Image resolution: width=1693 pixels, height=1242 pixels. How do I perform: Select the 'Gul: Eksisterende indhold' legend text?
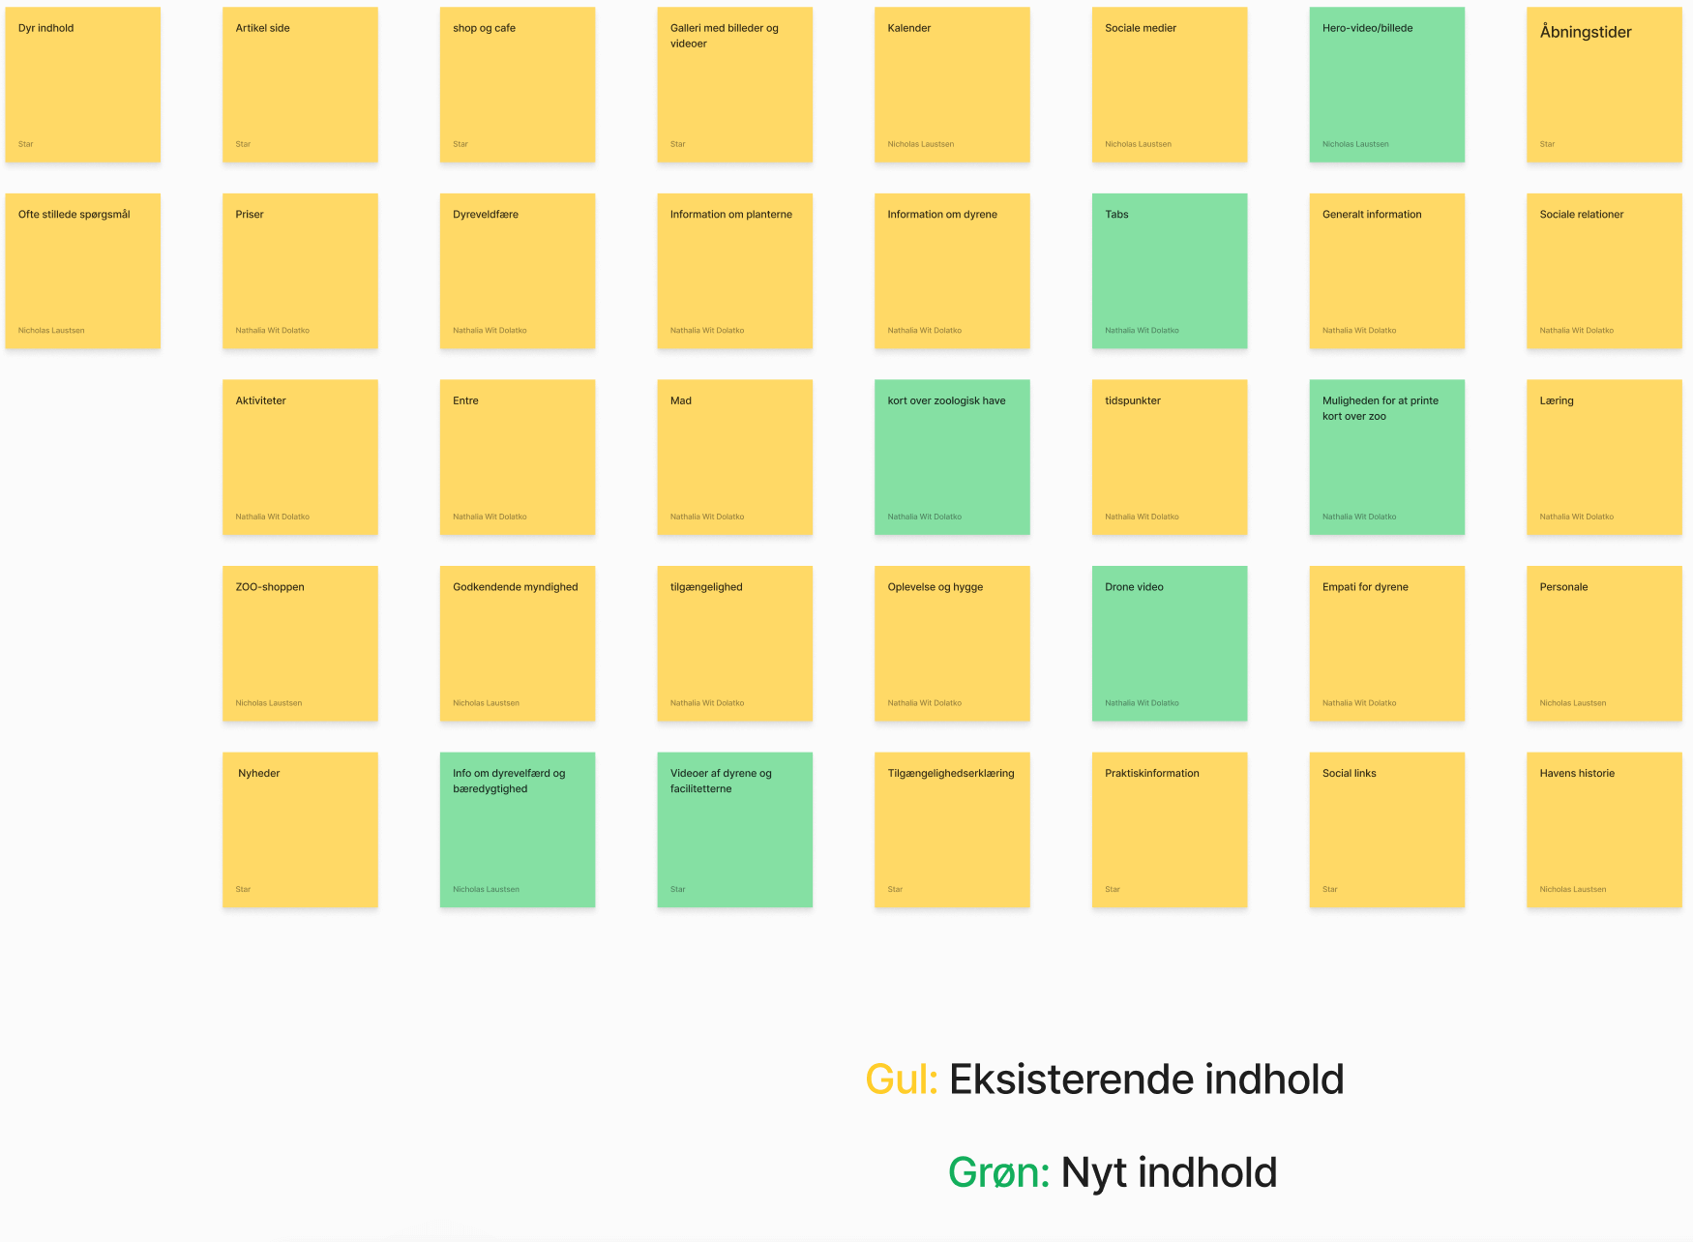coord(1105,1079)
